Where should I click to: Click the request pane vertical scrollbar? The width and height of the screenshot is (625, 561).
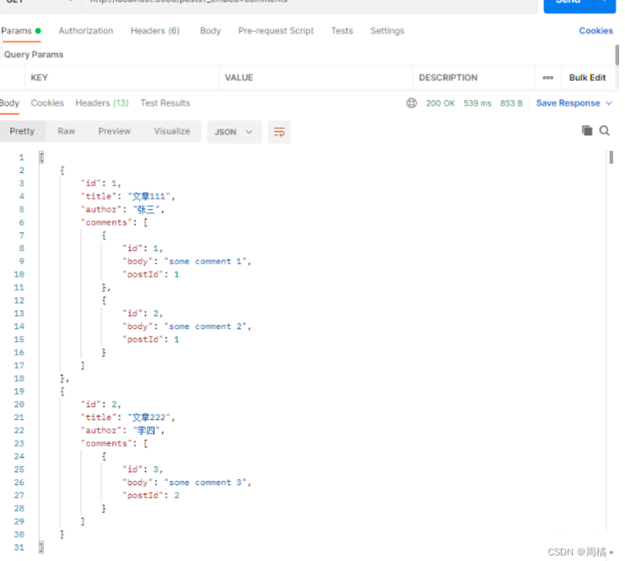click(x=617, y=55)
